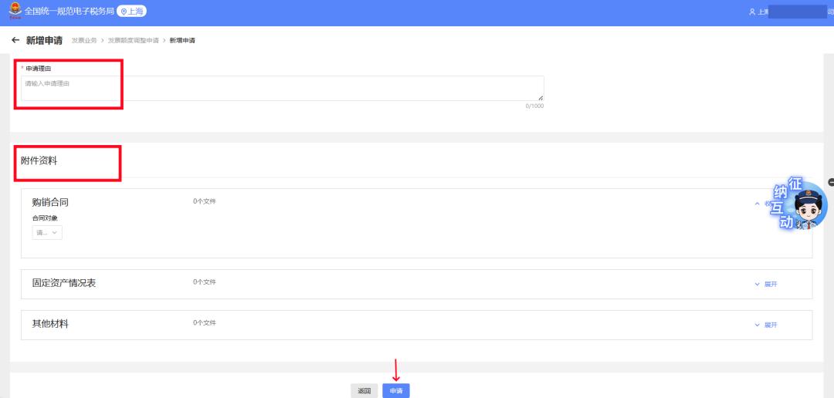Expand the 固定资产情况表 section

tap(765, 284)
